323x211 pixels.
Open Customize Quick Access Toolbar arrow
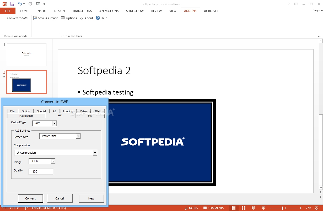coord(44,4)
